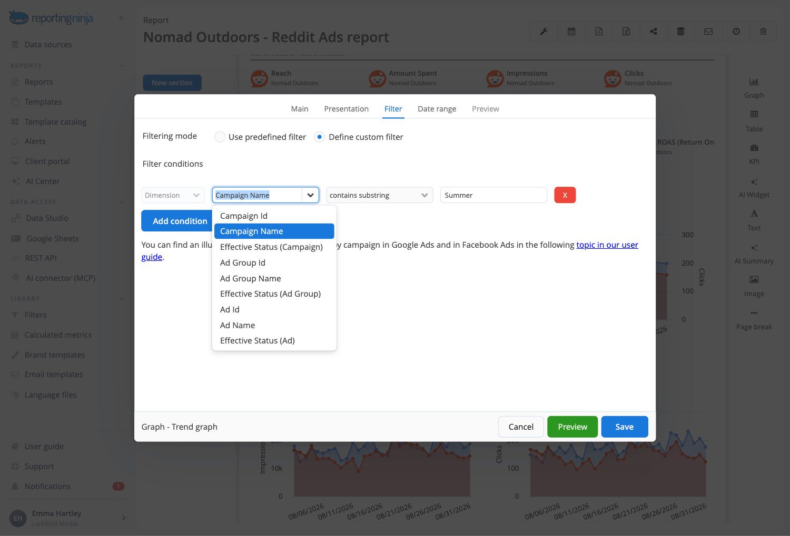Open the Dimension type dropdown

173,195
